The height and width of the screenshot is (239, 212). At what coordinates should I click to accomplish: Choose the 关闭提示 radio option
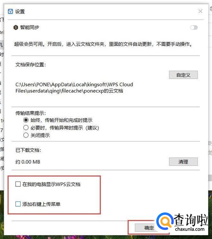click(26, 135)
